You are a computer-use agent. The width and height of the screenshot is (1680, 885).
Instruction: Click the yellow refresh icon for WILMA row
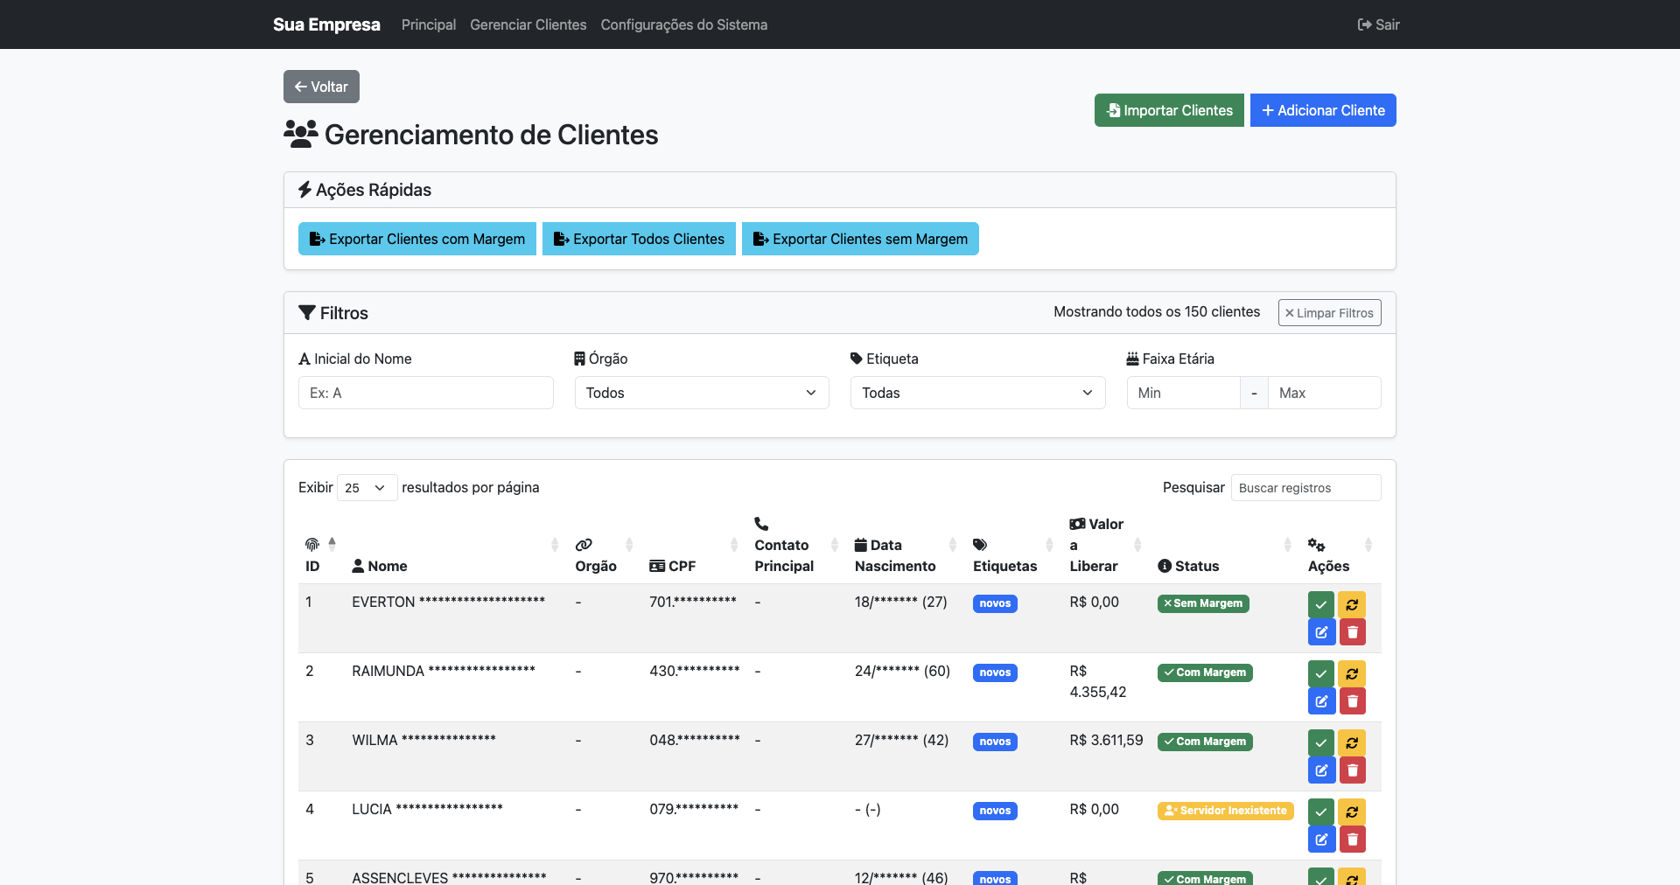pos(1352,742)
